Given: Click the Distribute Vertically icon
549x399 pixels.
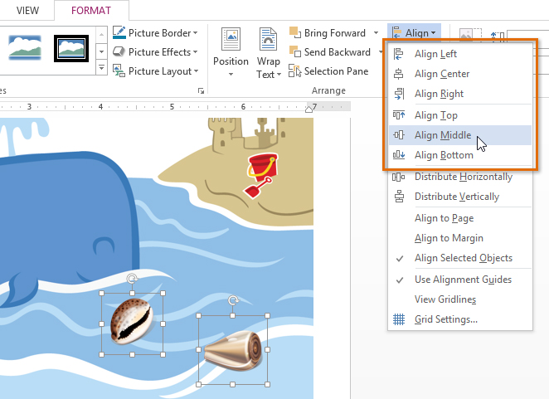Looking at the screenshot, I should [x=399, y=197].
